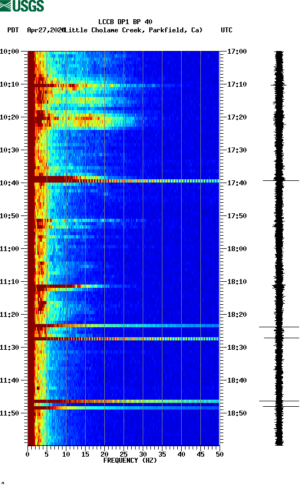This screenshot has width=303, height=489.
Task: Click the 11:30 PDT time label
Action: tap(9, 348)
